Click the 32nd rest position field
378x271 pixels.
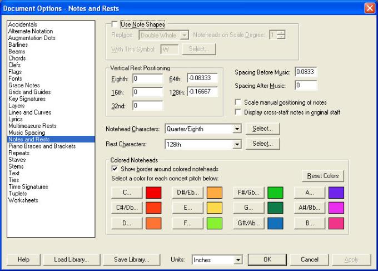(147, 106)
